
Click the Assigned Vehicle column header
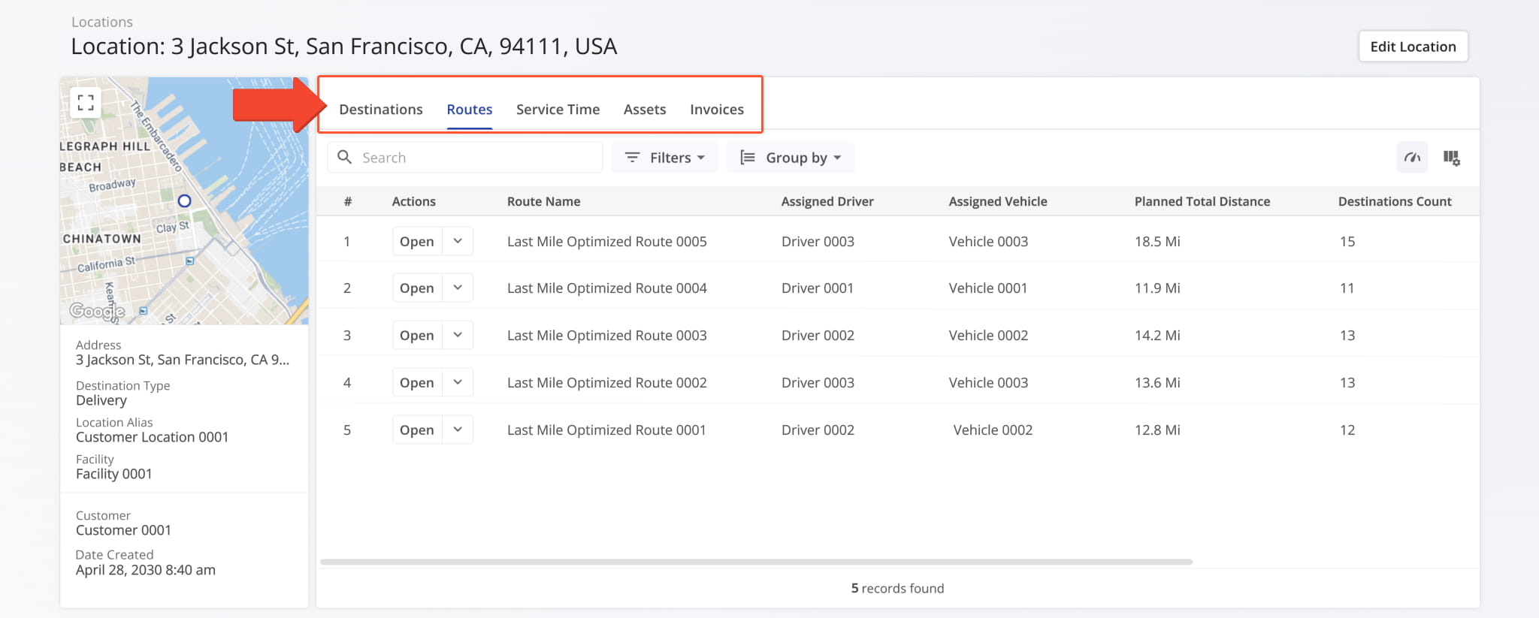click(998, 201)
